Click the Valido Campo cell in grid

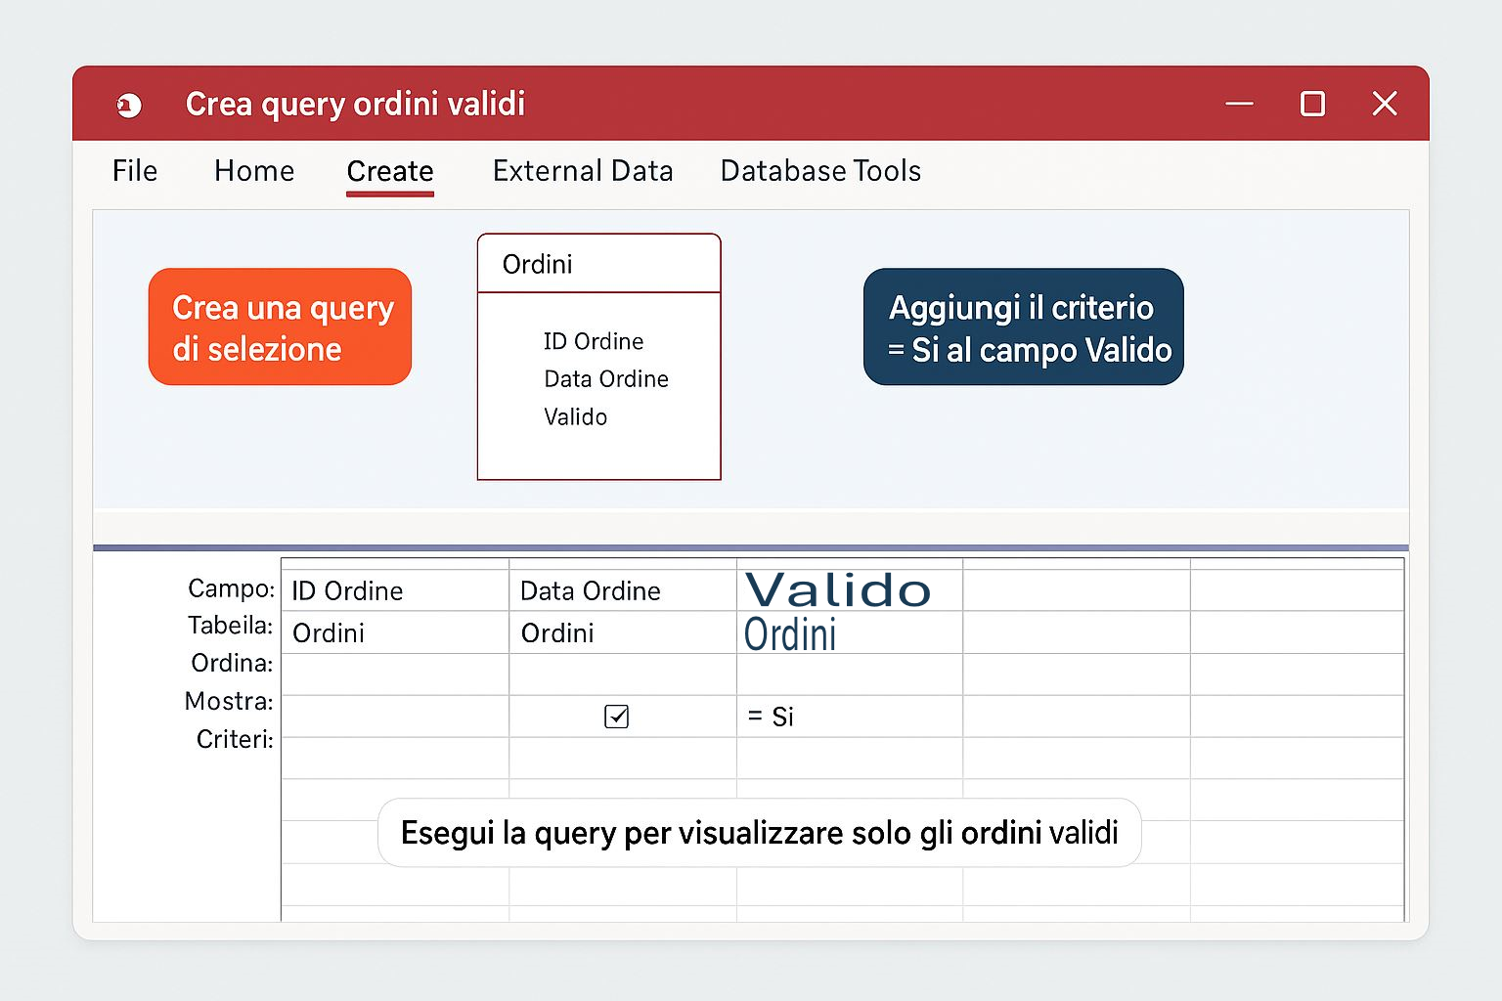pyautogui.click(x=838, y=590)
